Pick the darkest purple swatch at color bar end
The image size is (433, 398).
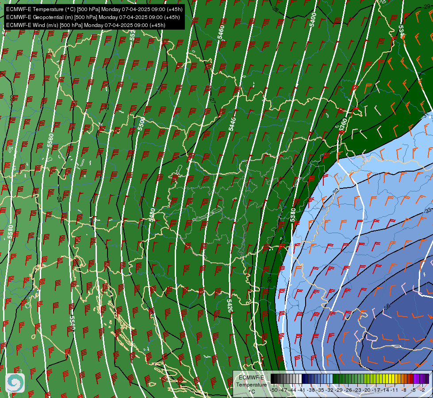click(x=427, y=379)
